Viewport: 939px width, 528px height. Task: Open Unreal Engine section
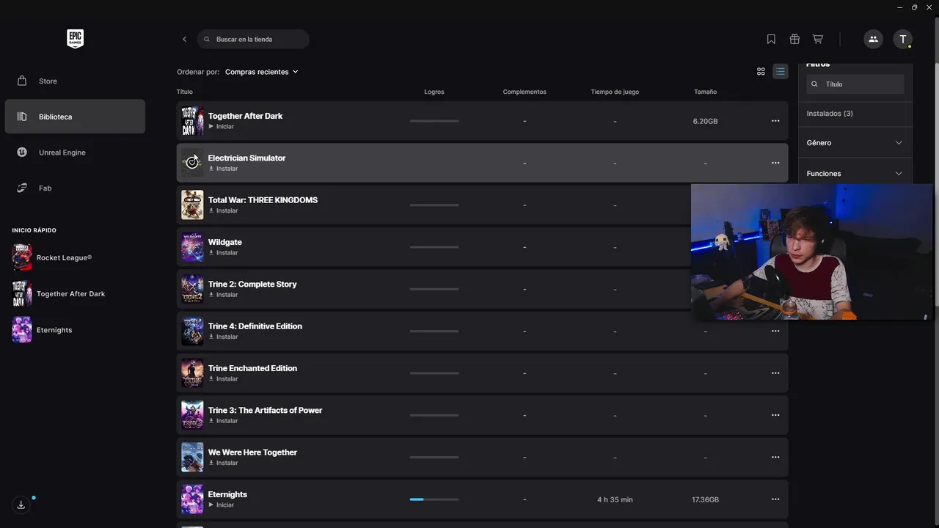75,153
